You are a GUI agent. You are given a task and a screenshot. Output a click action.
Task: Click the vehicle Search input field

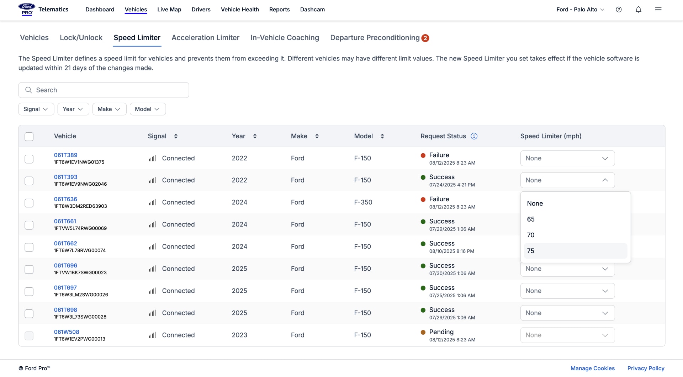click(104, 90)
